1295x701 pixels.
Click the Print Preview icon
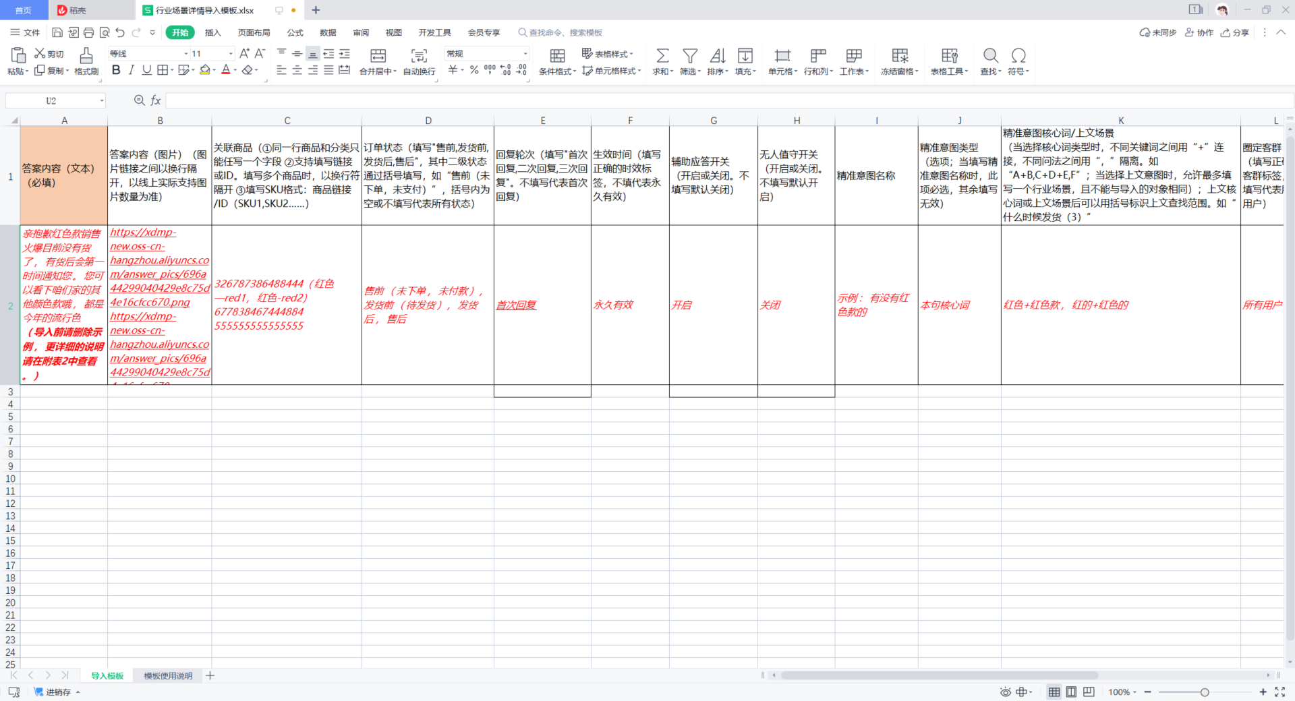click(105, 32)
